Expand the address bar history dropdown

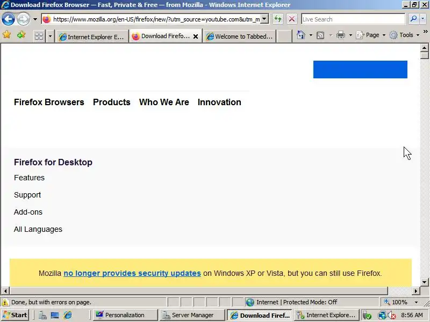coord(264,19)
